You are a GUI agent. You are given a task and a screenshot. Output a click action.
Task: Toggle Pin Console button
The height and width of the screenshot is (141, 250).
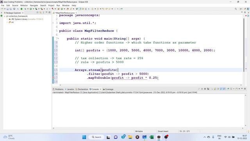coord(228,89)
